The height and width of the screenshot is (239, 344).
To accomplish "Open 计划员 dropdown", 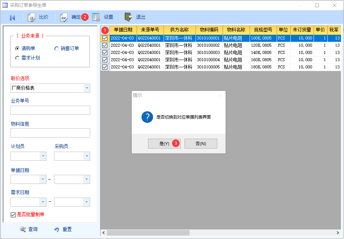I will 43,156.
